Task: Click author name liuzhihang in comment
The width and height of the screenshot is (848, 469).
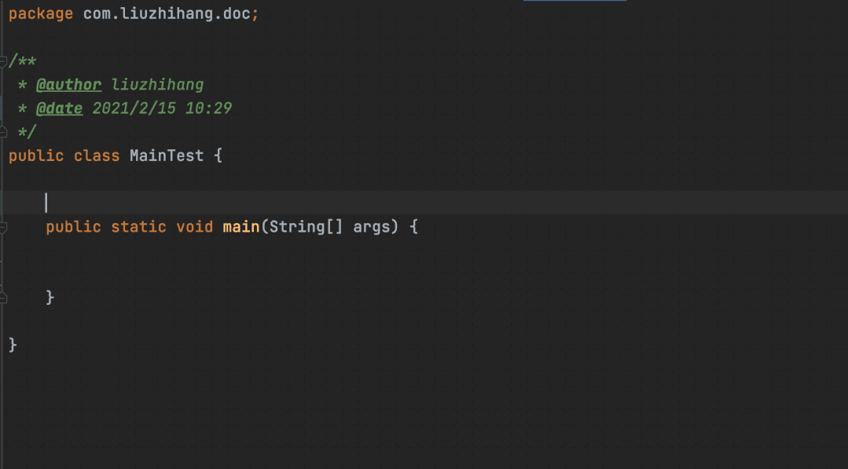Action: pos(157,85)
